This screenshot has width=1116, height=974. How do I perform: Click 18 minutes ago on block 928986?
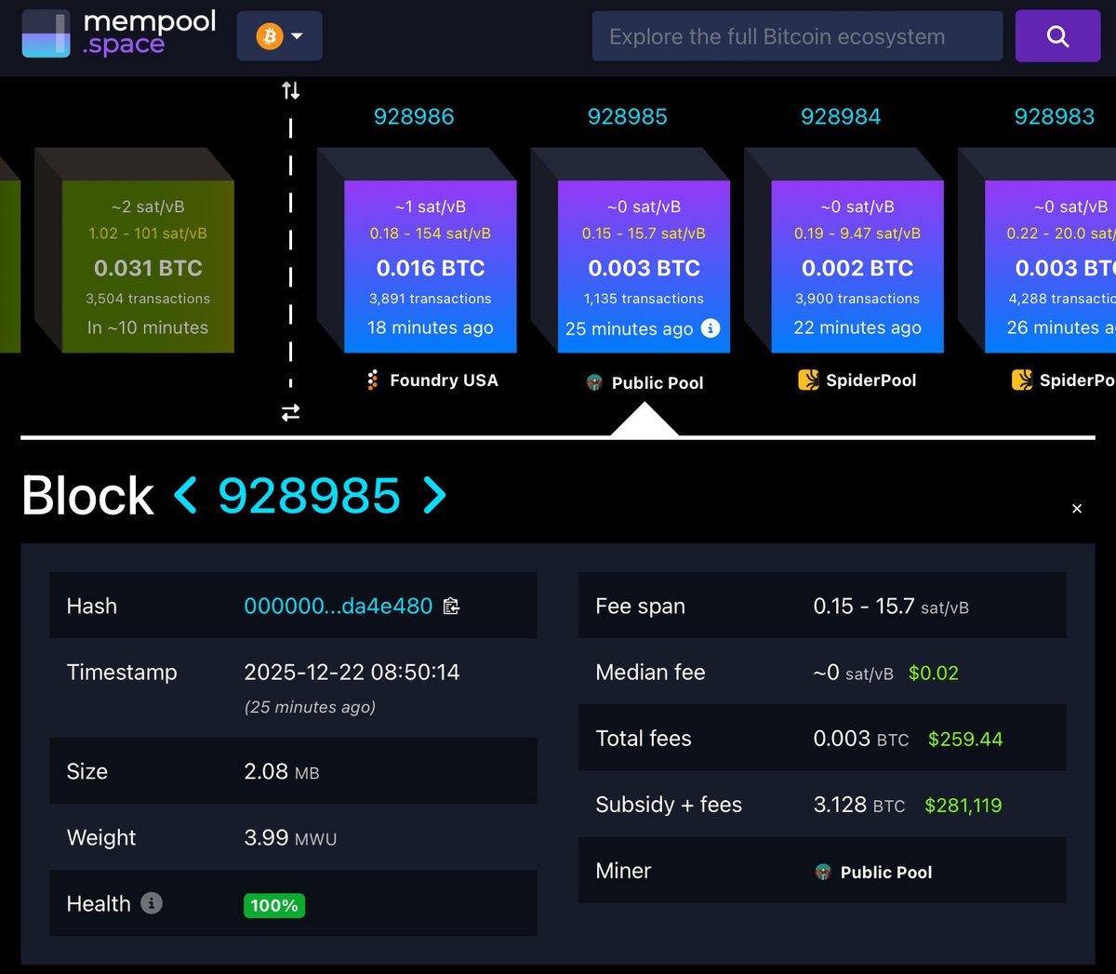(431, 327)
